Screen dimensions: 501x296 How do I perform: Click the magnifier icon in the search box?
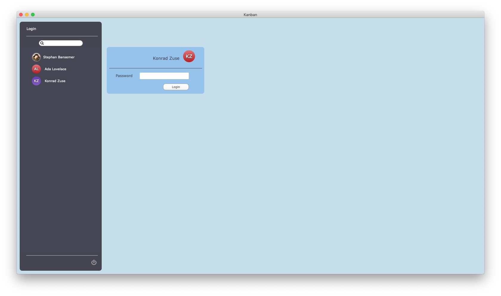click(x=42, y=43)
